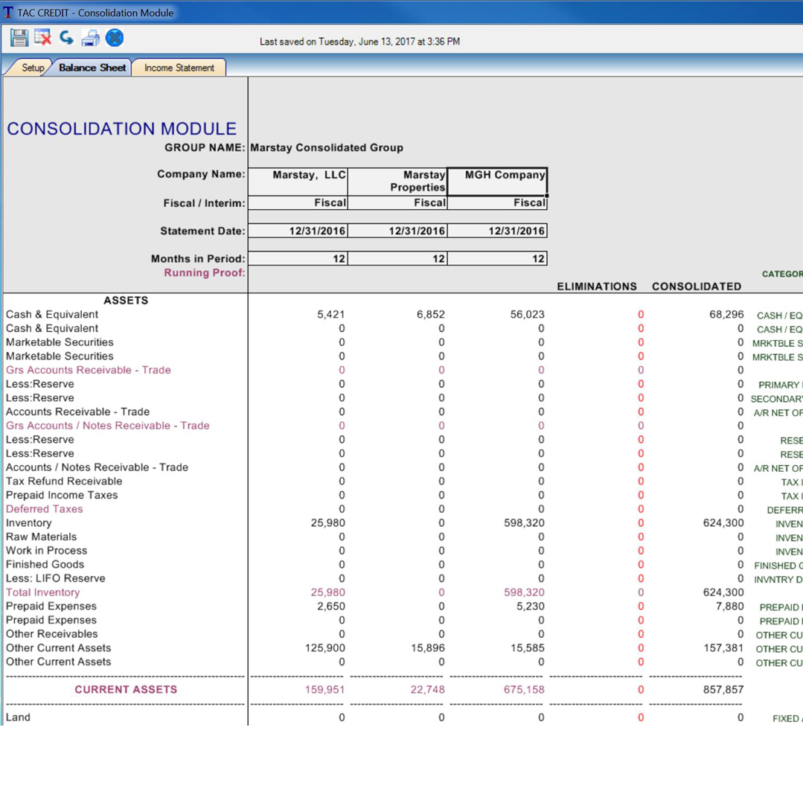Click the 'Grs Accounts / Notes Receivable - Trade' label
803x806 pixels.
pyautogui.click(x=107, y=426)
